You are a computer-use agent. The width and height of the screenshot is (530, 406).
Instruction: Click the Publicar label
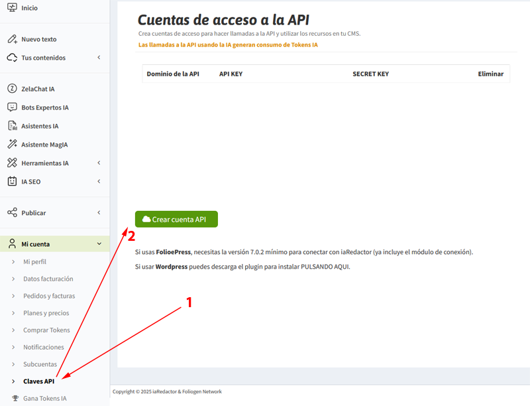(x=34, y=213)
